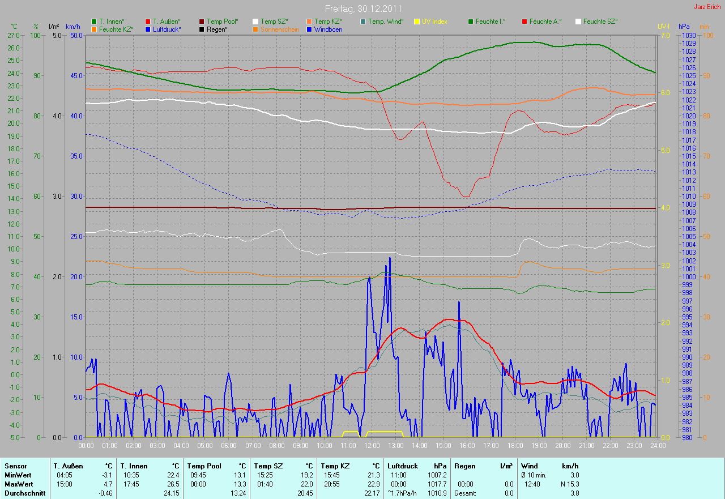The width and height of the screenshot is (725, 499).
Task: Click the white Temp SZ legend square
Action: (255, 22)
